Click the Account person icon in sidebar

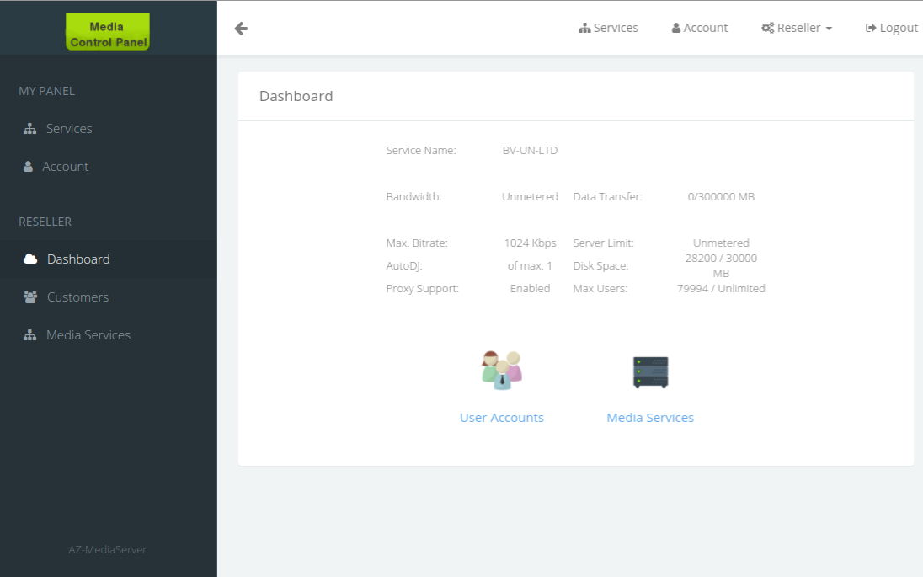(28, 167)
